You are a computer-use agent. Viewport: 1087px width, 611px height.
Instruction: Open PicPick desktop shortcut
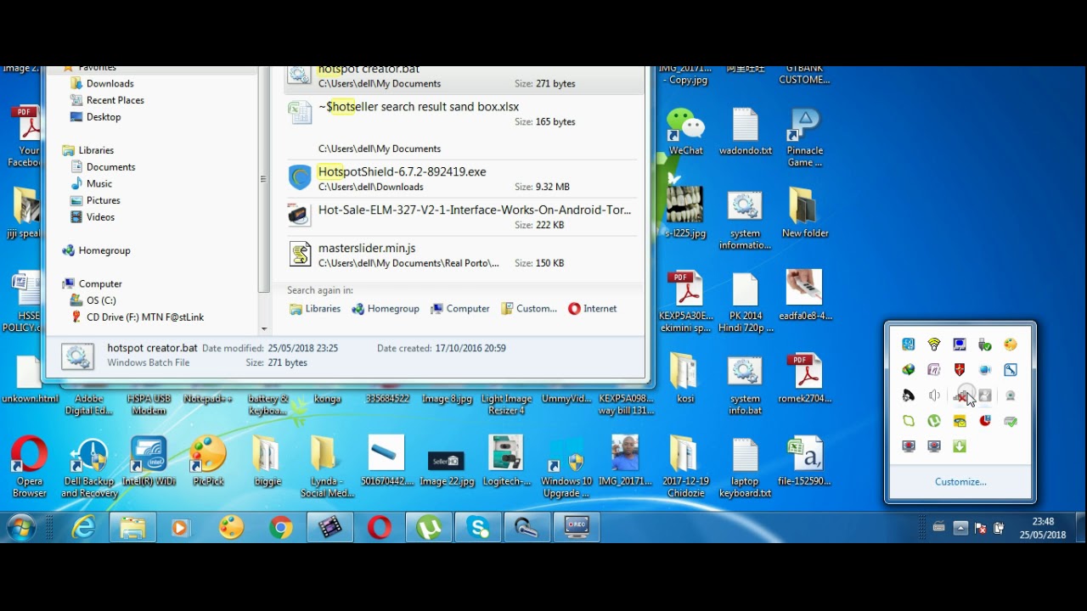[208, 462]
